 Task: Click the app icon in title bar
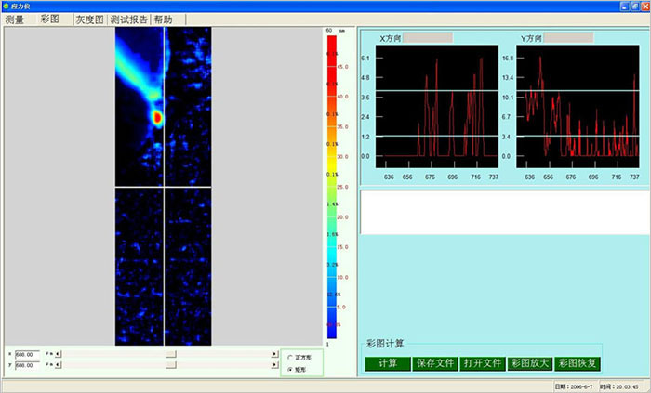click(7, 6)
